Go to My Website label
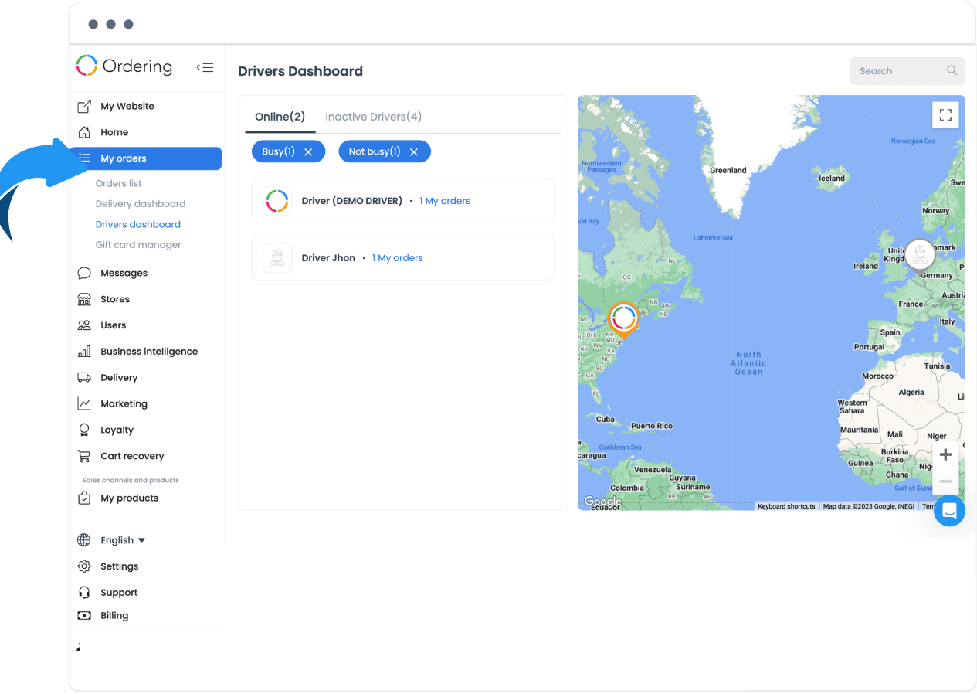The image size is (977, 694). tap(127, 107)
